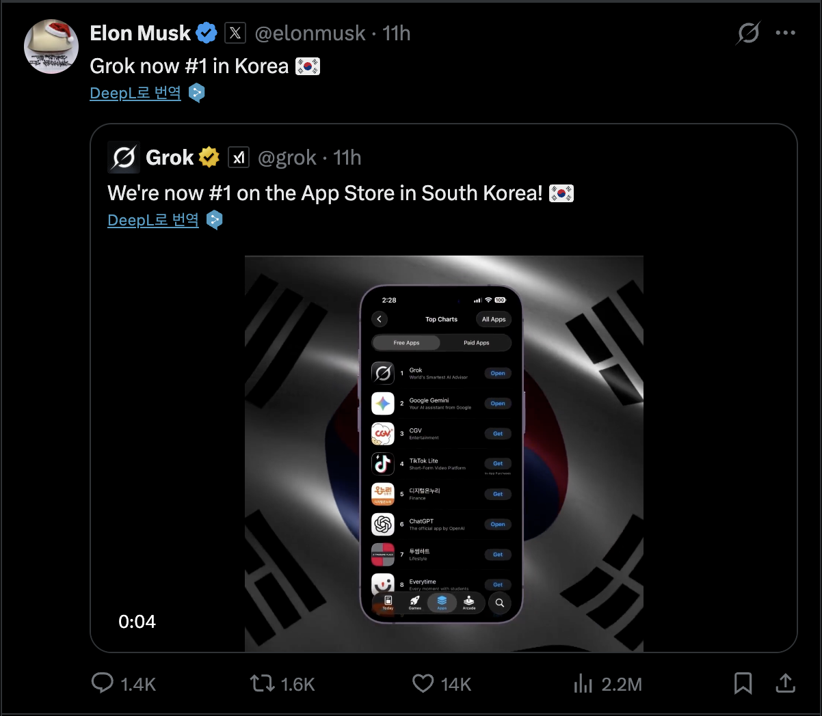Click the reply comment icon
Image resolution: width=822 pixels, height=716 pixels.
pos(103,683)
